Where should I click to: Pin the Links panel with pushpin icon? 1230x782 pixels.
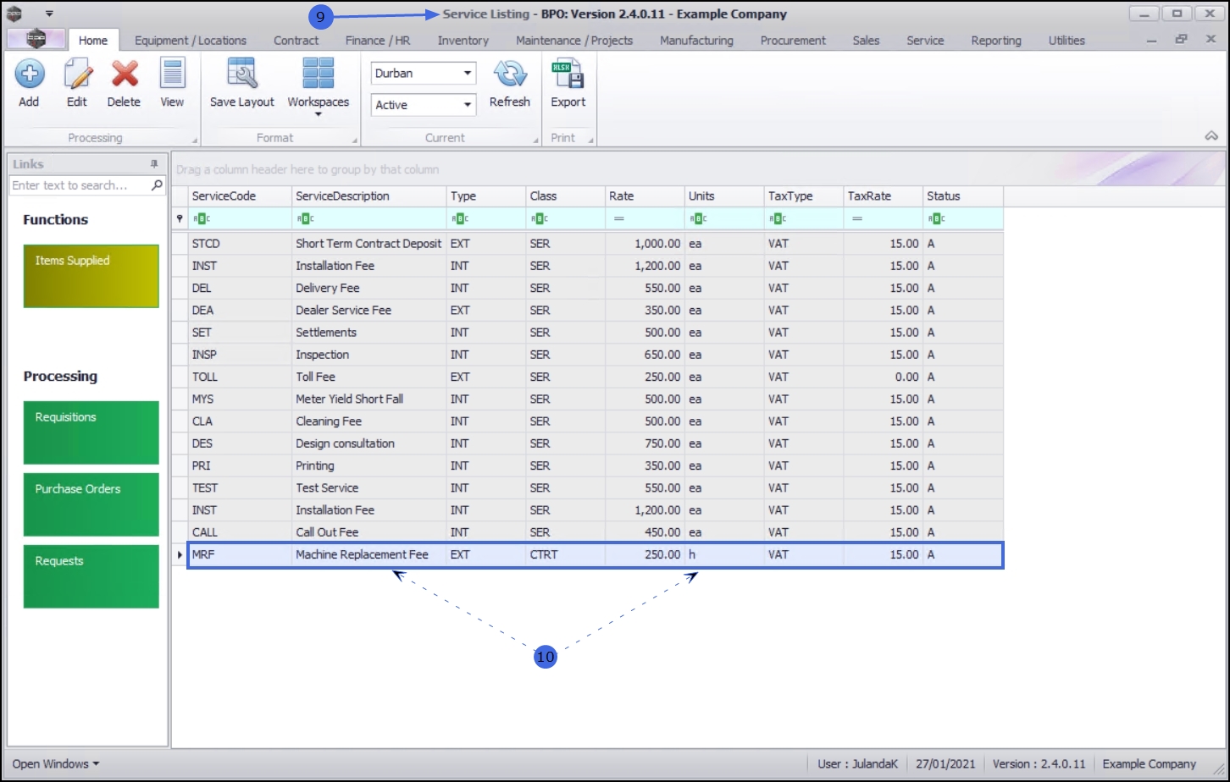point(154,164)
